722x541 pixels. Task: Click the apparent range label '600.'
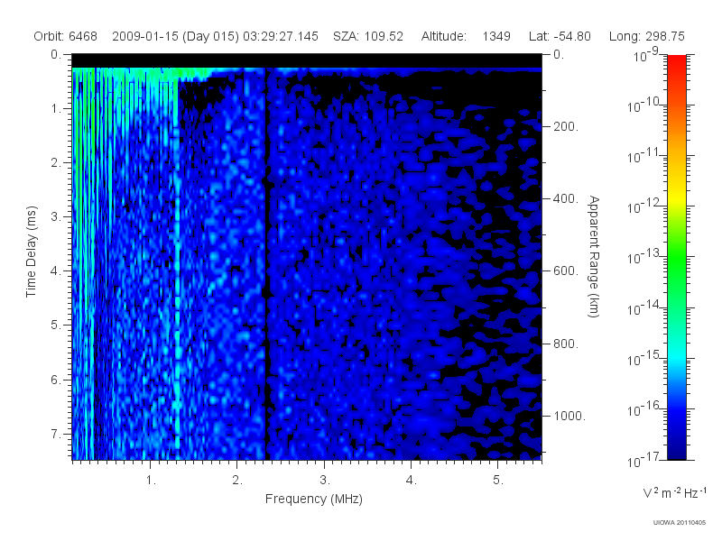[x=566, y=271]
